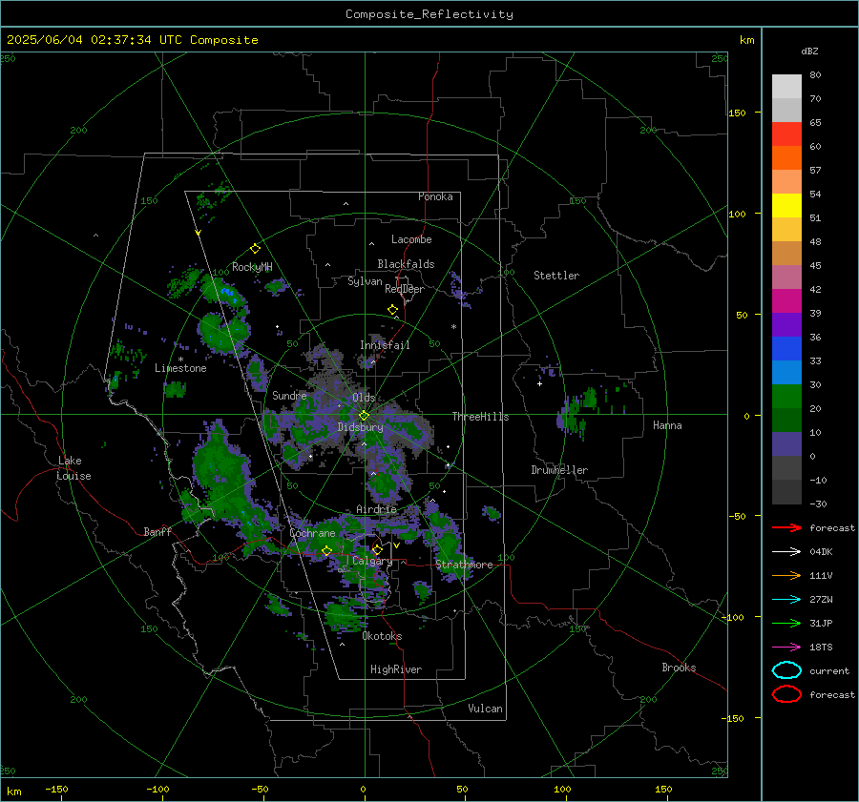Viewport: 859px width, 802px height.
Task: Select the HighRiver label
Action: (x=395, y=669)
